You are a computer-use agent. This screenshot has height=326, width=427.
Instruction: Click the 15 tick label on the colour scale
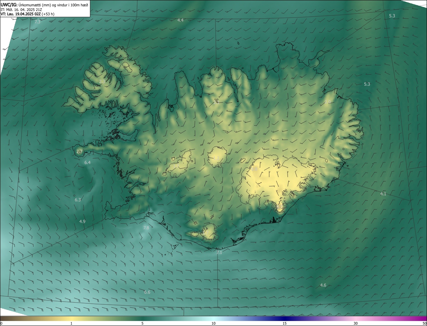(x=285, y=324)
